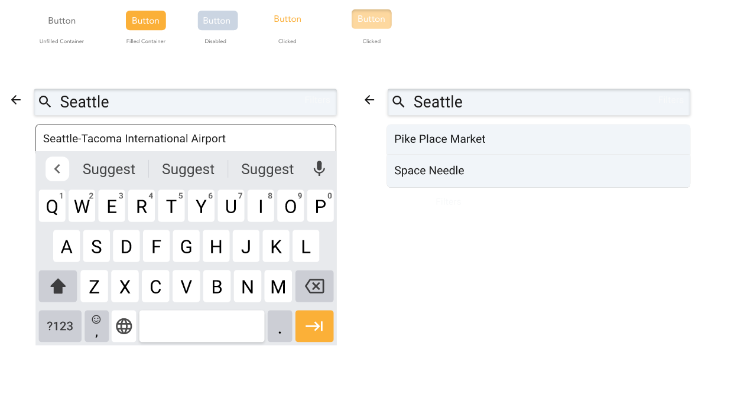The image size is (747, 411).
Task: Switch keyboard to ?123 symbols layout
Action: 60,326
